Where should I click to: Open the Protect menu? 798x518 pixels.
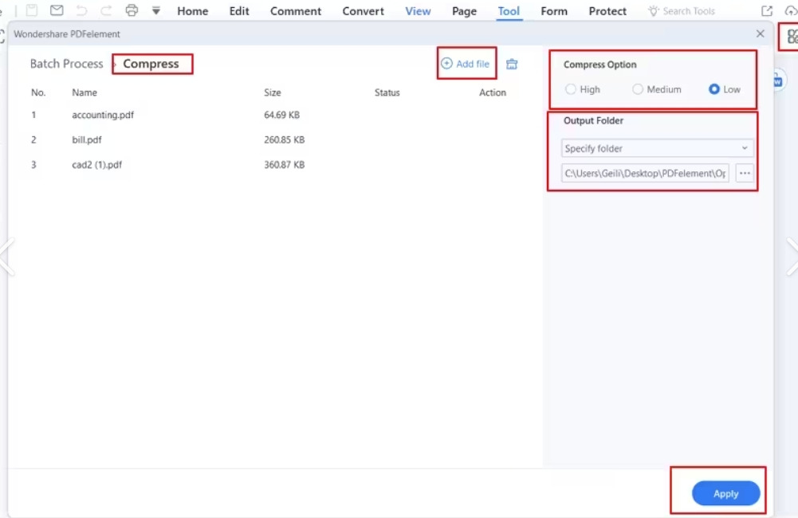607,11
